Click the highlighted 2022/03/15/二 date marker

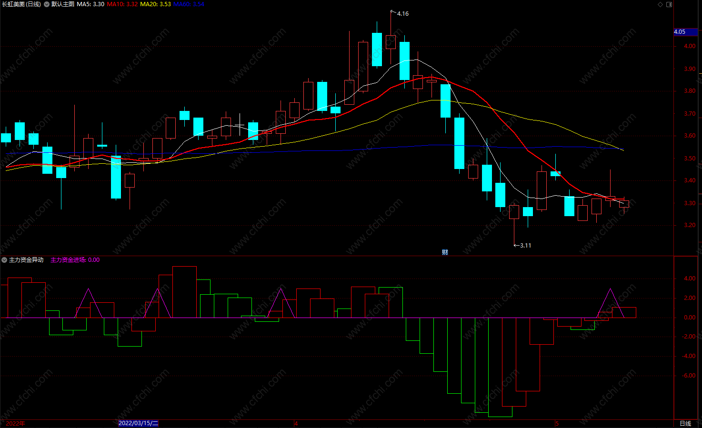click(138, 423)
